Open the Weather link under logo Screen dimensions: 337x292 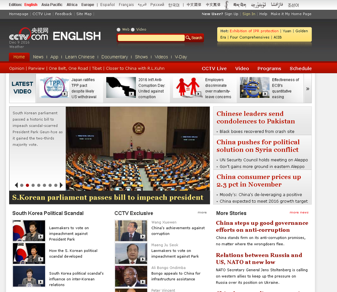tap(16, 47)
